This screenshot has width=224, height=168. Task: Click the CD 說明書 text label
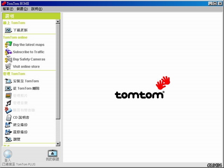(x=21, y=118)
